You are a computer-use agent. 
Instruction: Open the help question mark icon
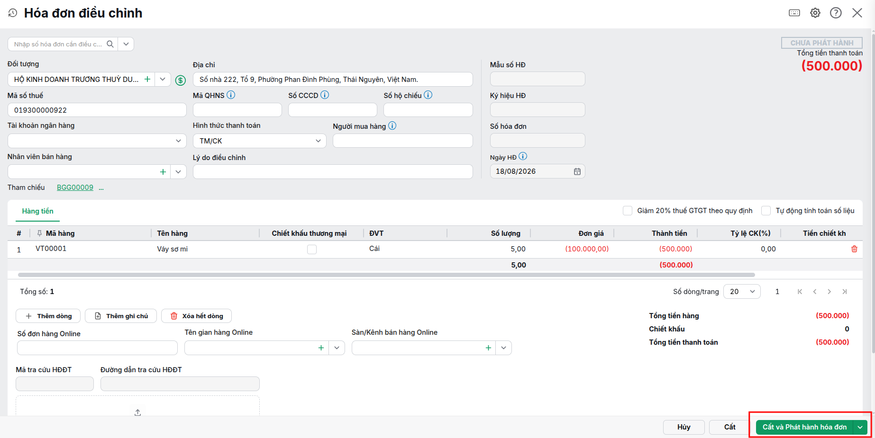[836, 13]
